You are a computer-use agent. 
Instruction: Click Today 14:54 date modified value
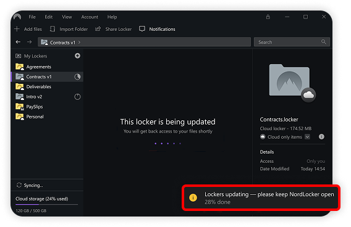(x=313, y=169)
